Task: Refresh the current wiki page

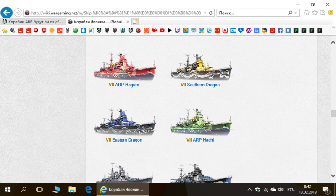Action: tap(211, 13)
